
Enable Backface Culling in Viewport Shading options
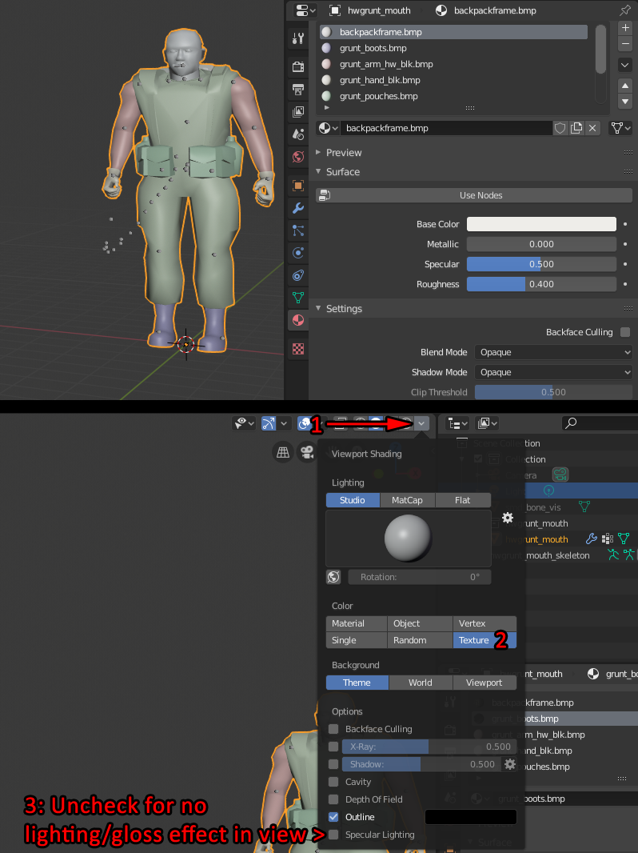pos(333,729)
